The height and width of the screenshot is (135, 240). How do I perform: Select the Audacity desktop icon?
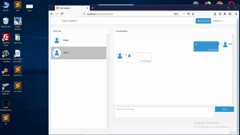pyautogui.click(x=6, y=71)
